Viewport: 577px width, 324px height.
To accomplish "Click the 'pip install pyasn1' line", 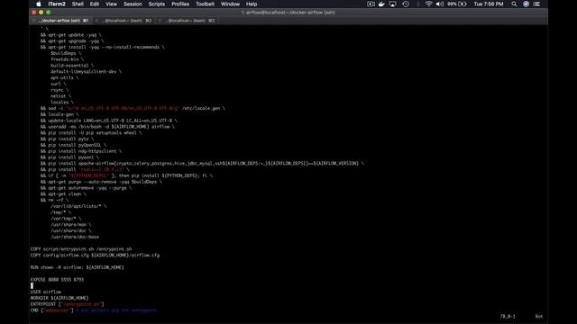I will [69, 157].
